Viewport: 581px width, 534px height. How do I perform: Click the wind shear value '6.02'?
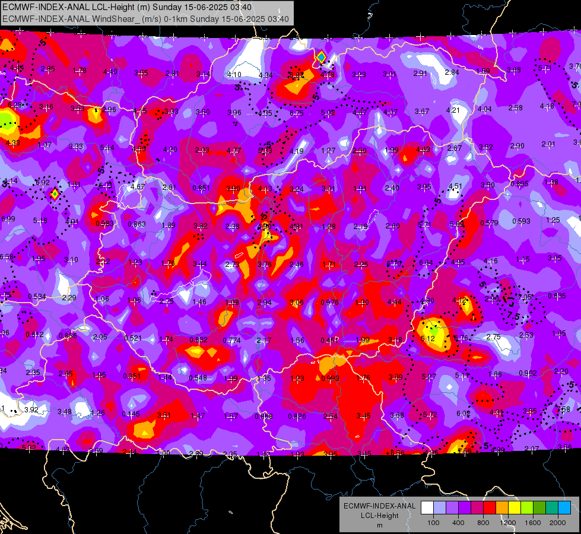coord(463,413)
